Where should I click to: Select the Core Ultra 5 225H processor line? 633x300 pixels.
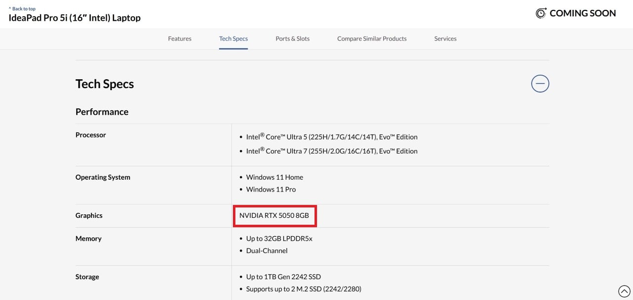[x=332, y=137]
